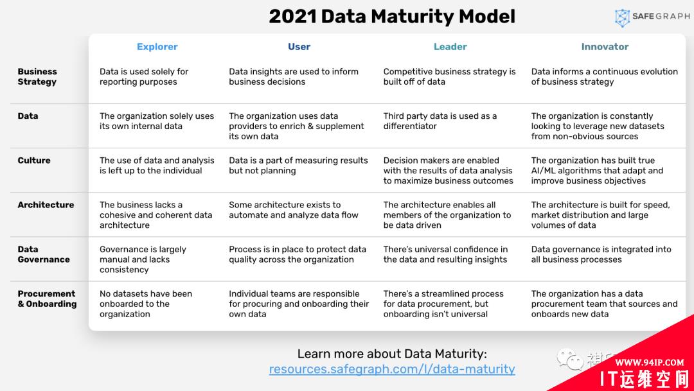This screenshot has width=694, height=391.
Task: Select the Leader column header
Action: [x=450, y=47]
